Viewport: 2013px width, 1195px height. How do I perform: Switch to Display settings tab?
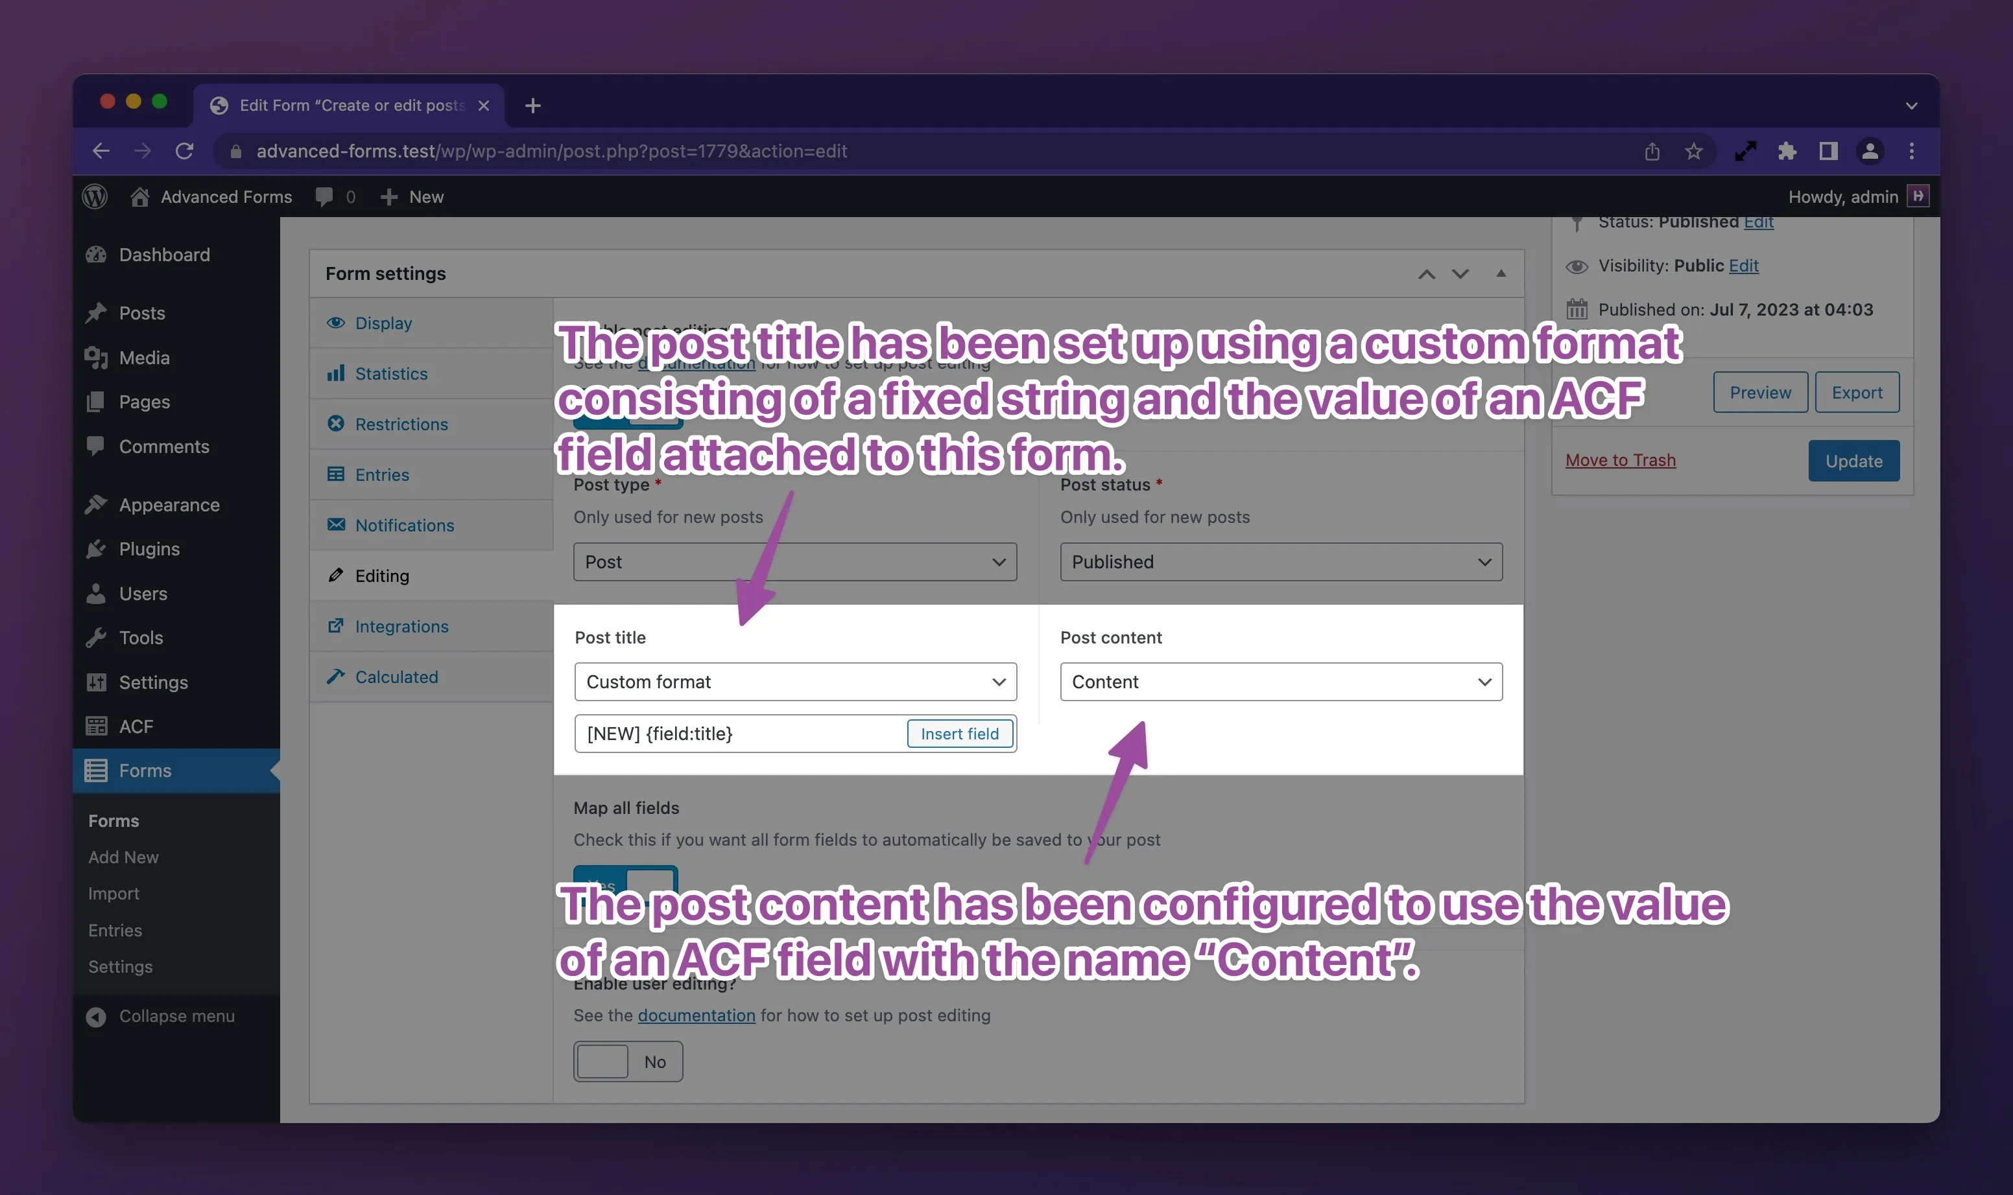pos(431,323)
